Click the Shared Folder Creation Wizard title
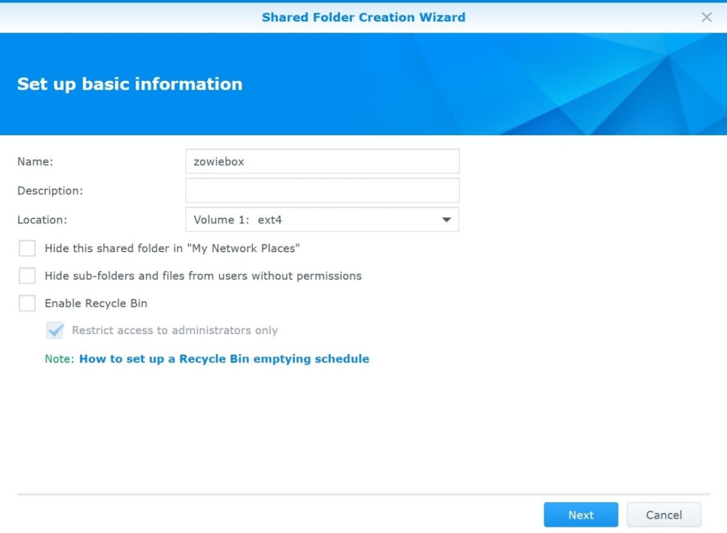This screenshot has width=727, height=533. pyautogui.click(x=363, y=17)
